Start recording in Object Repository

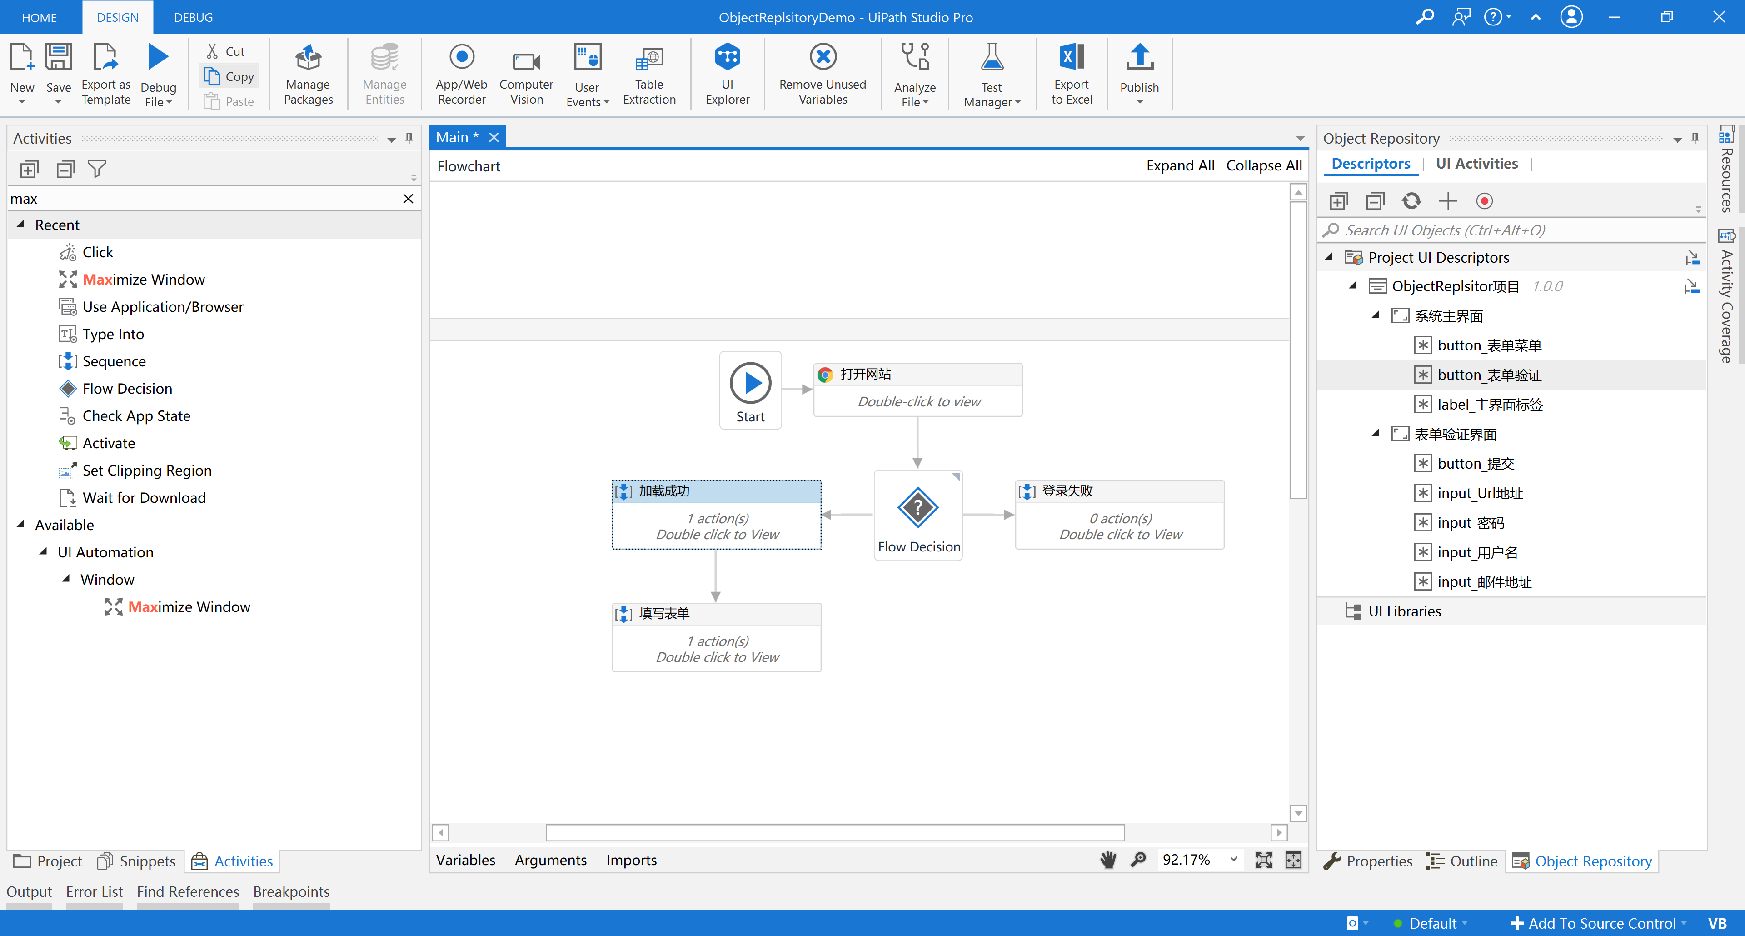pyautogui.click(x=1484, y=200)
